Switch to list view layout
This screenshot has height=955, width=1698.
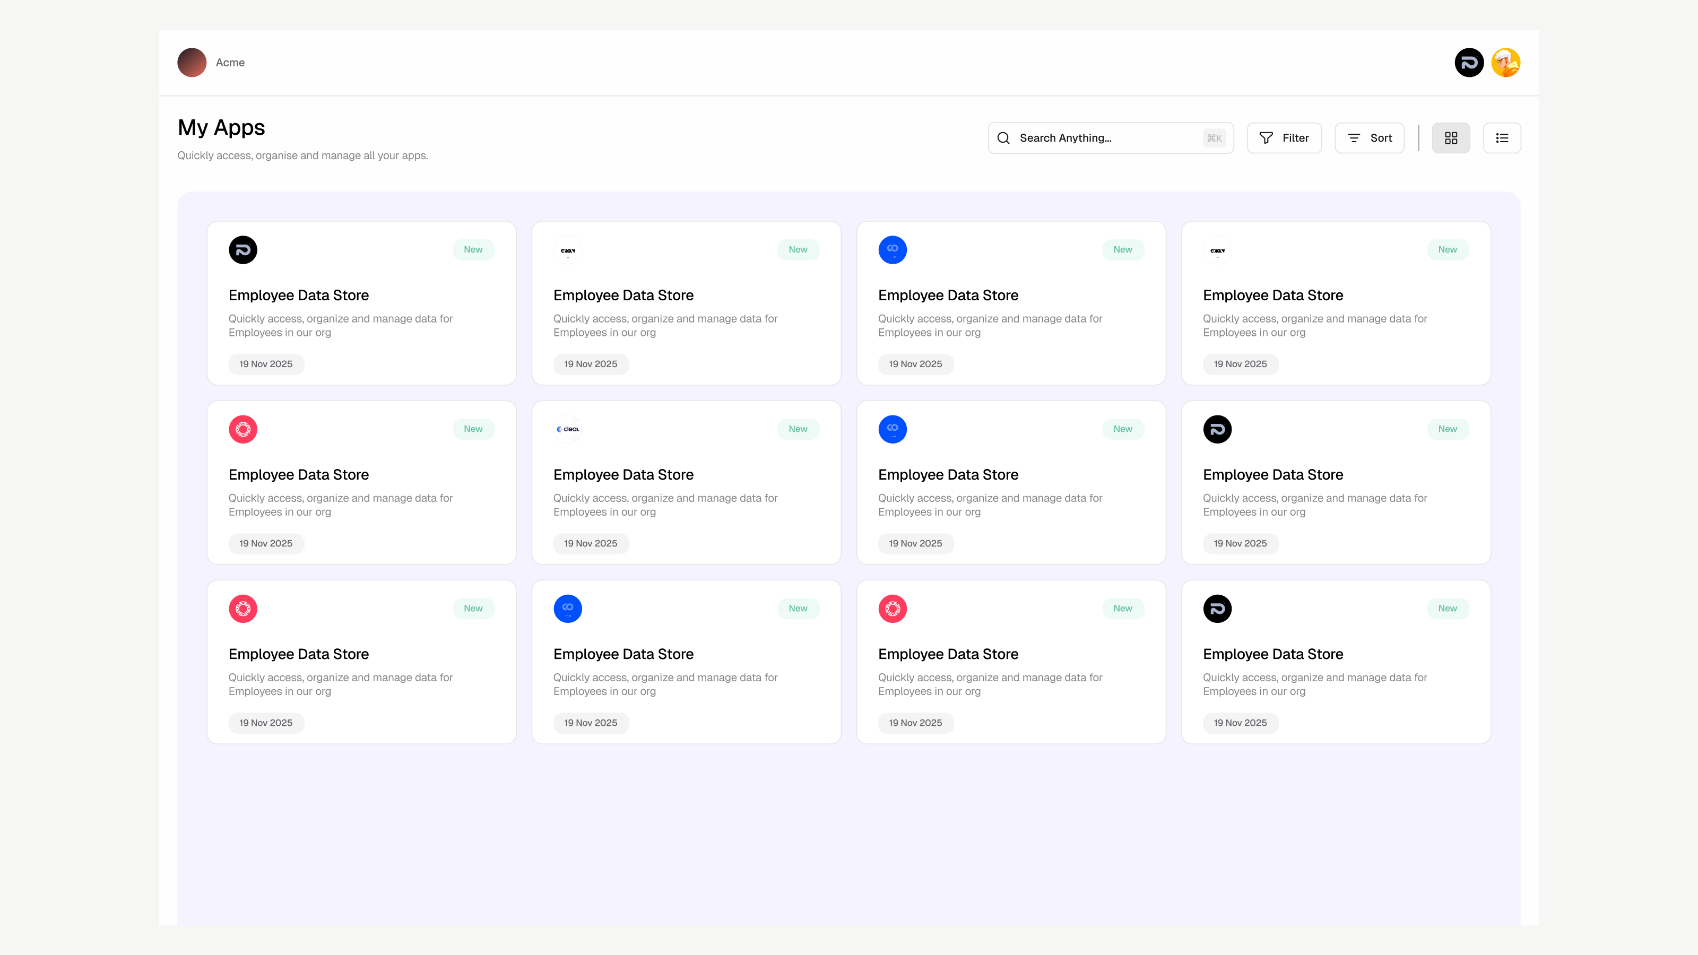1502,138
